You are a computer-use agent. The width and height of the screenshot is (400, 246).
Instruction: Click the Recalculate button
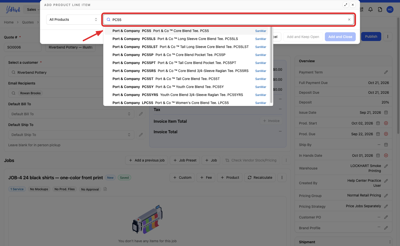click(x=260, y=177)
